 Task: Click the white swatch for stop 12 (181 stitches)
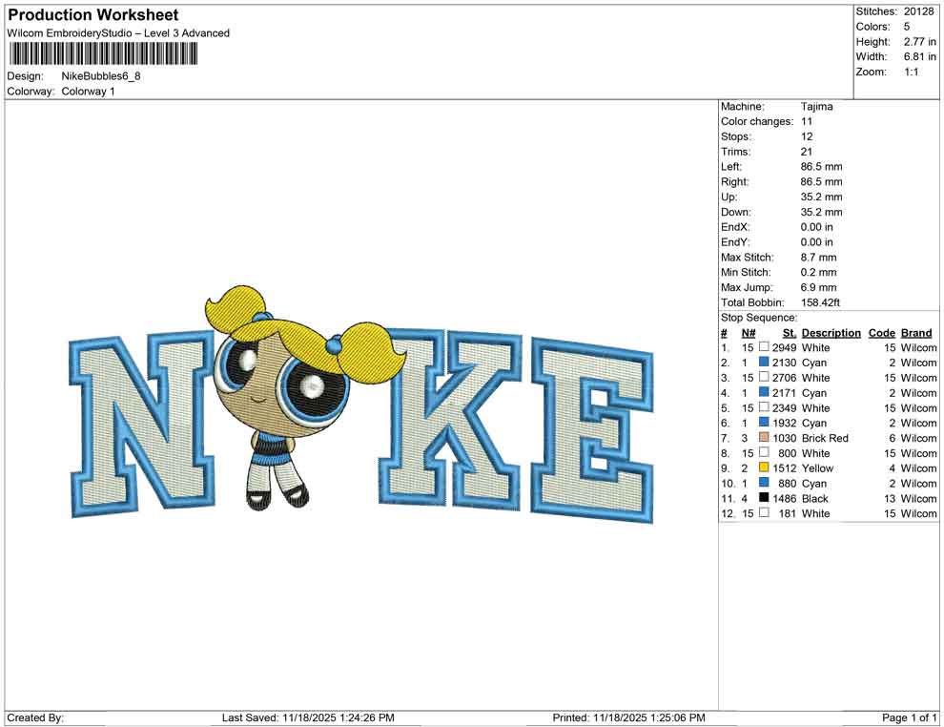click(x=764, y=512)
